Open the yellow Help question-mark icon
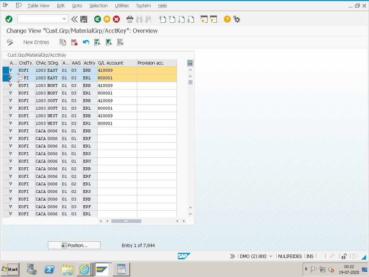Viewport: 369px width, 277px height. click(227, 19)
